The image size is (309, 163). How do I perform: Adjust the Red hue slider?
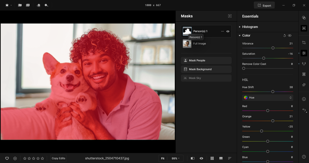click(x=268, y=111)
